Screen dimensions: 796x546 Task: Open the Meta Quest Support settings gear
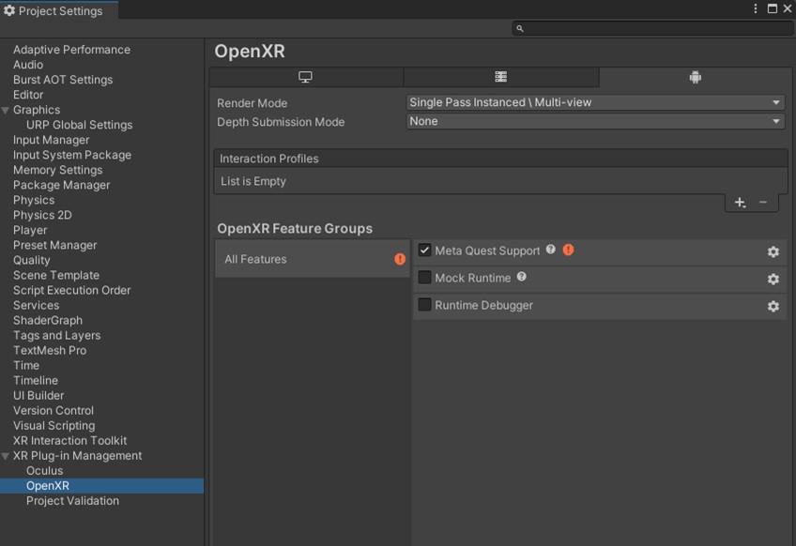coord(773,251)
